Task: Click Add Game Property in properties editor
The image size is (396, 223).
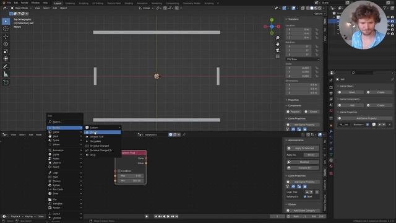Action: pyautogui.click(x=364, y=118)
